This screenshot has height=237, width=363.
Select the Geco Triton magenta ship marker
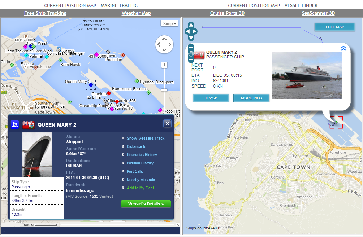[x=160, y=110]
